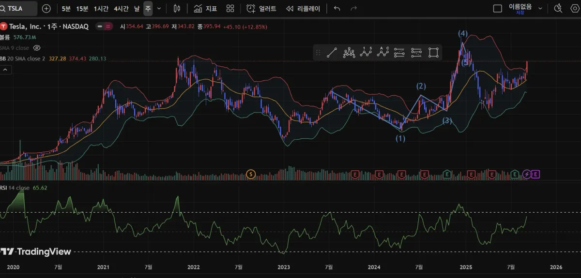Add a symbol to compare with plus icon
The width and height of the screenshot is (581, 278).
point(46,8)
